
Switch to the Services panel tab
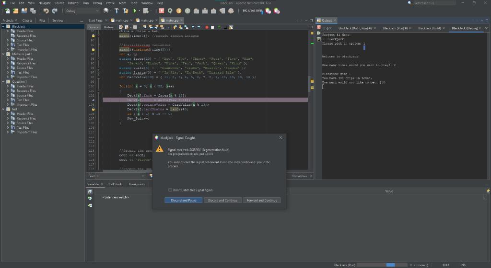(58, 20)
